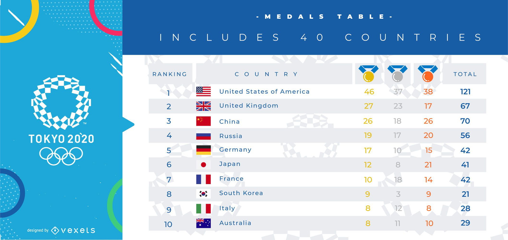The image size is (508, 240).
Task: Open the vexels designer link
Action: pyautogui.click(x=74, y=230)
